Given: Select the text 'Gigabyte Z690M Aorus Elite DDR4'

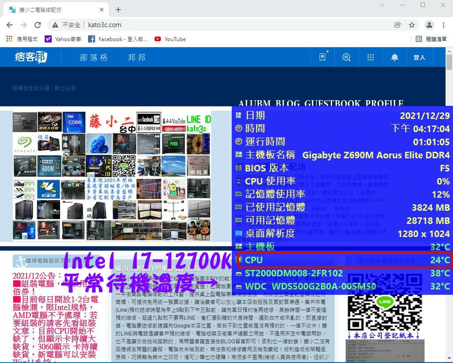Looking at the screenshot, I should [x=376, y=155].
